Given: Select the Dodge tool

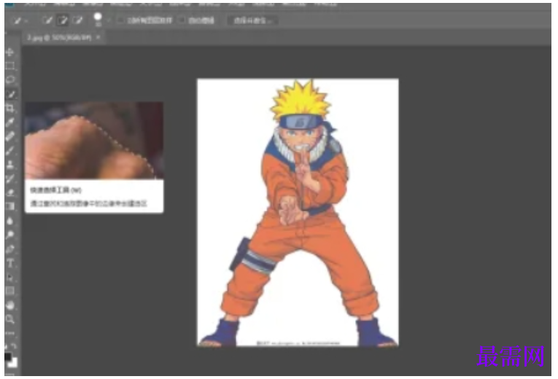Looking at the screenshot, I should (x=10, y=235).
